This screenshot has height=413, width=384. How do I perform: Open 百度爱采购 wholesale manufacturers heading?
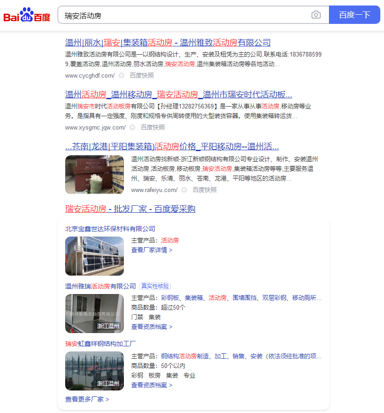130,209
